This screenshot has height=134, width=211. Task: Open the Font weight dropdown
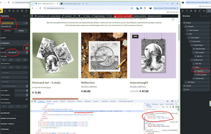point(15,77)
